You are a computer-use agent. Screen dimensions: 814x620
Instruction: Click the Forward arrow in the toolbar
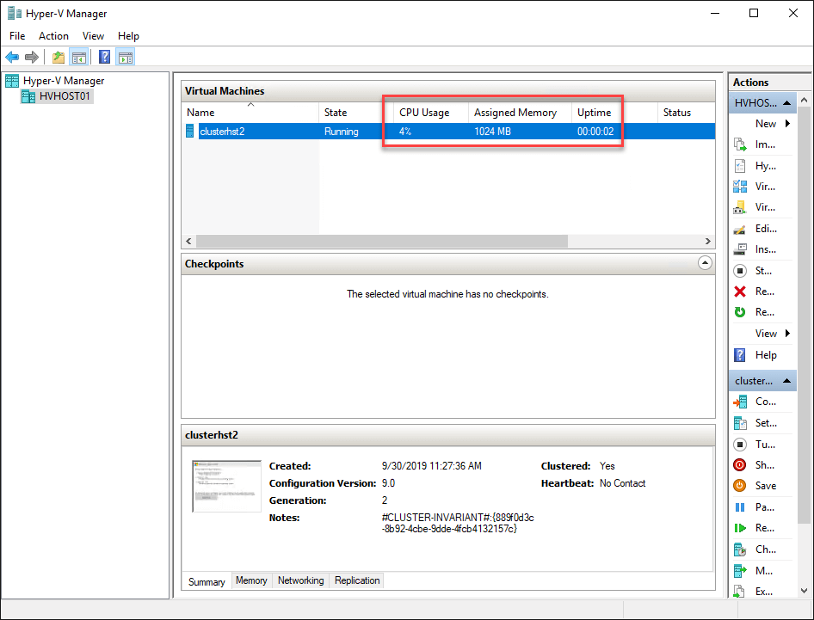pos(32,57)
